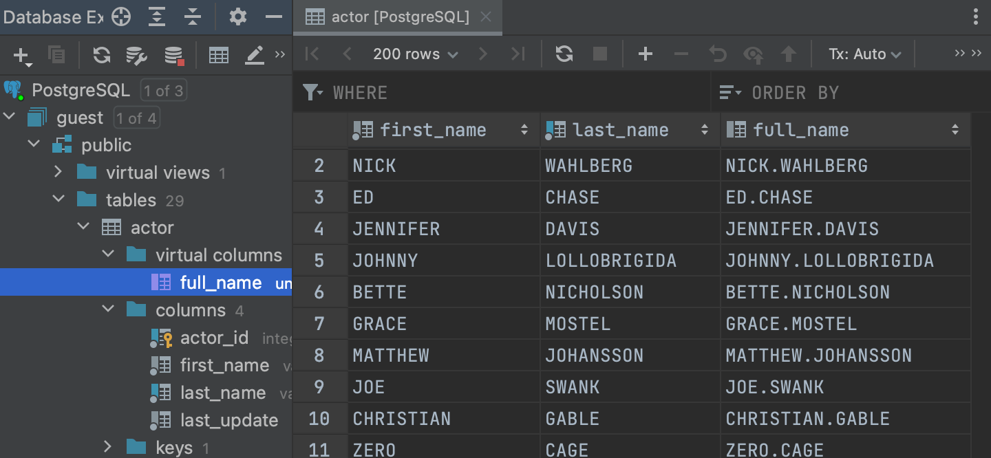This screenshot has height=458, width=991.
Task: Click the New (plus) icon in Database Explorer
Action: (x=22, y=55)
